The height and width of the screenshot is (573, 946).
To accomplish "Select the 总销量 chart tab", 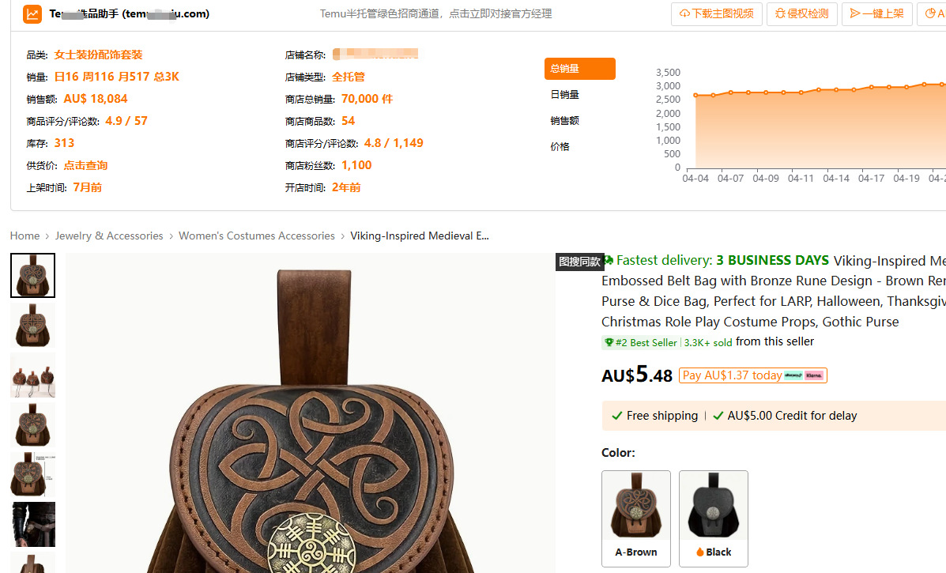I will pos(580,69).
